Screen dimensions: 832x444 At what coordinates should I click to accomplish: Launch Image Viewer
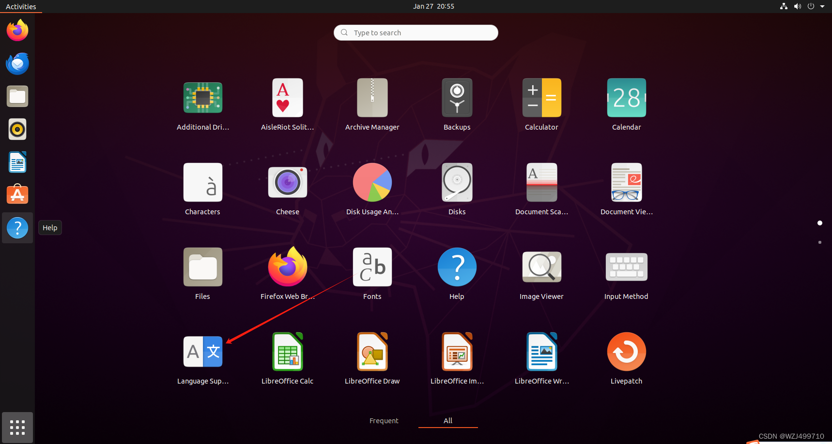pyautogui.click(x=542, y=267)
